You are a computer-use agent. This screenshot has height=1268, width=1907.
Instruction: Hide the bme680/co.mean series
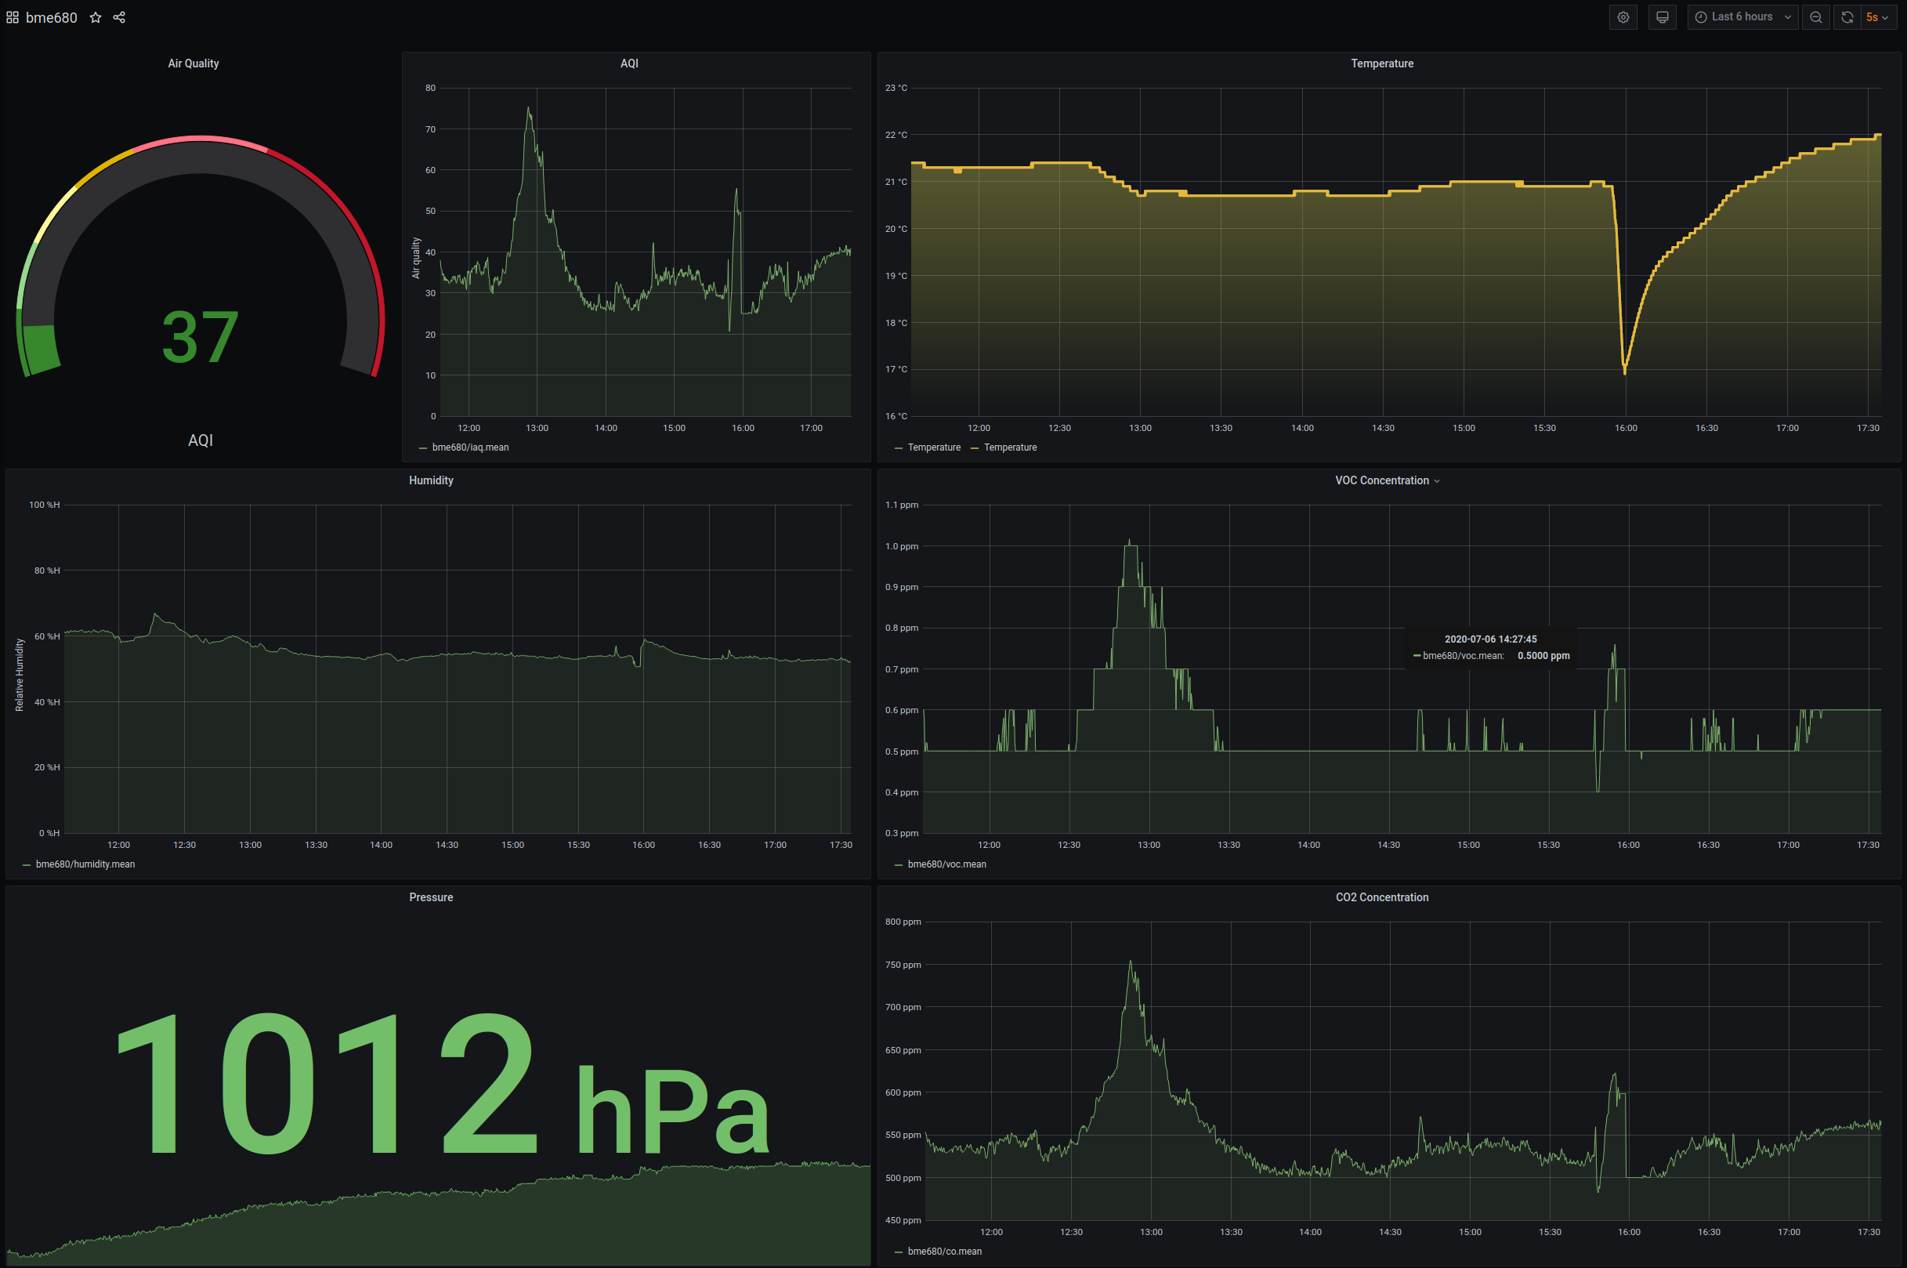pos(944,1251)
